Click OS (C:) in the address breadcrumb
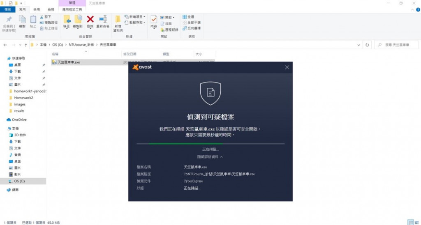The image size is (421, 225). [x=58, y=45]
